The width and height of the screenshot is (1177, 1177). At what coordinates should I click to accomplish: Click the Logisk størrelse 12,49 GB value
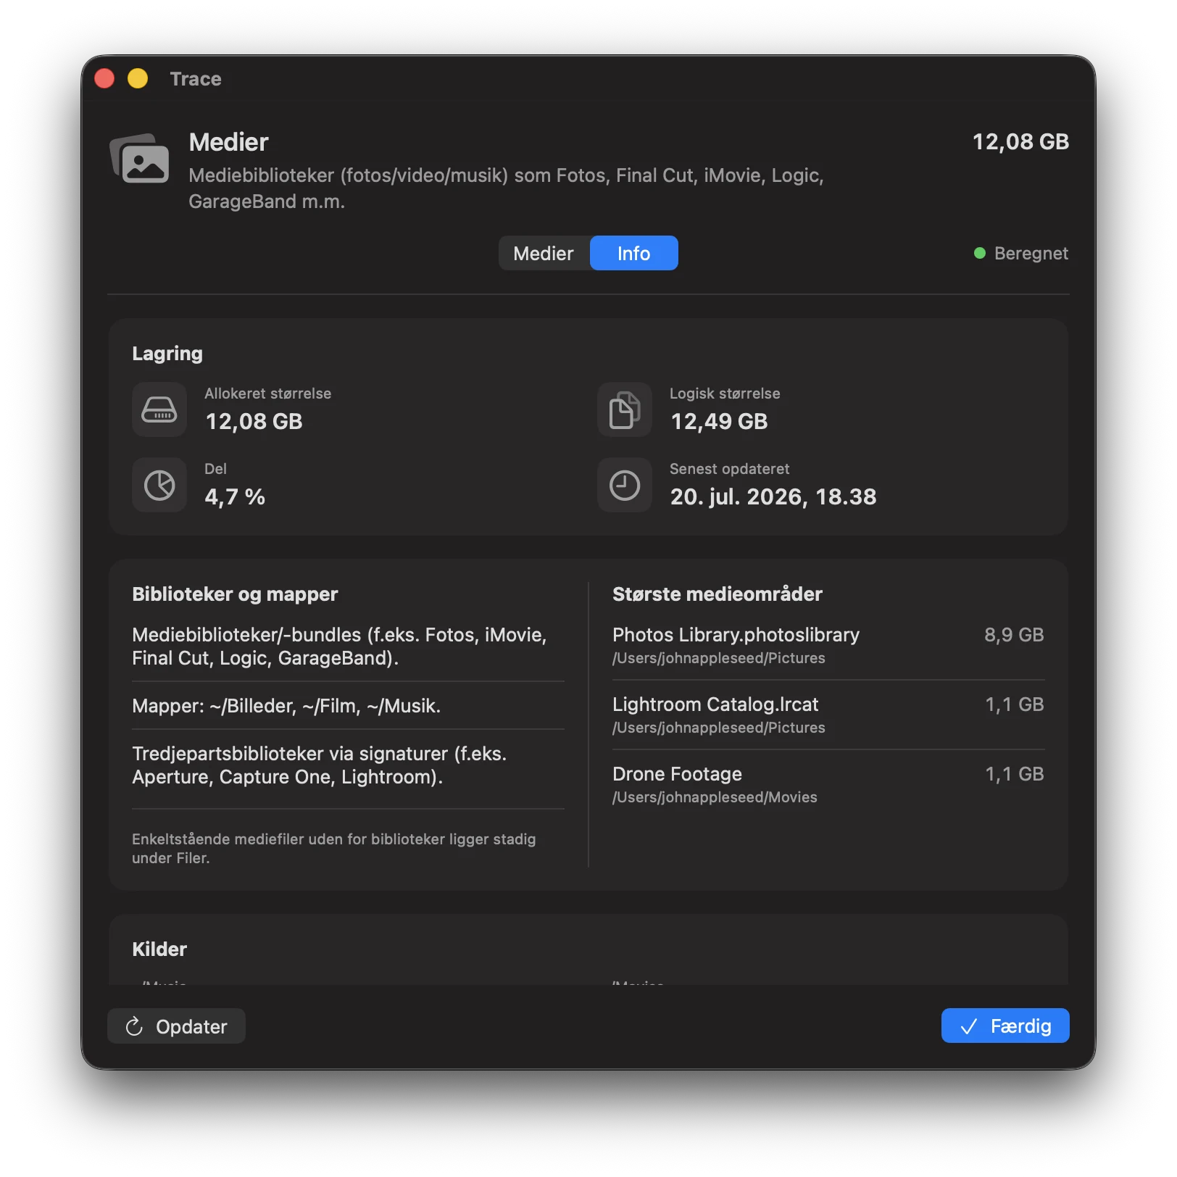click(x=719, y=421)
